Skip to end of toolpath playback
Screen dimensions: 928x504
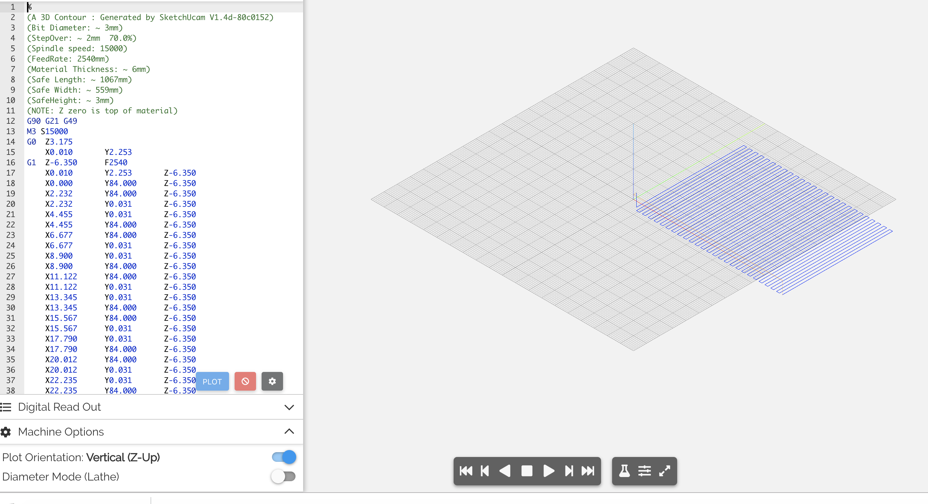click(588, 471)
